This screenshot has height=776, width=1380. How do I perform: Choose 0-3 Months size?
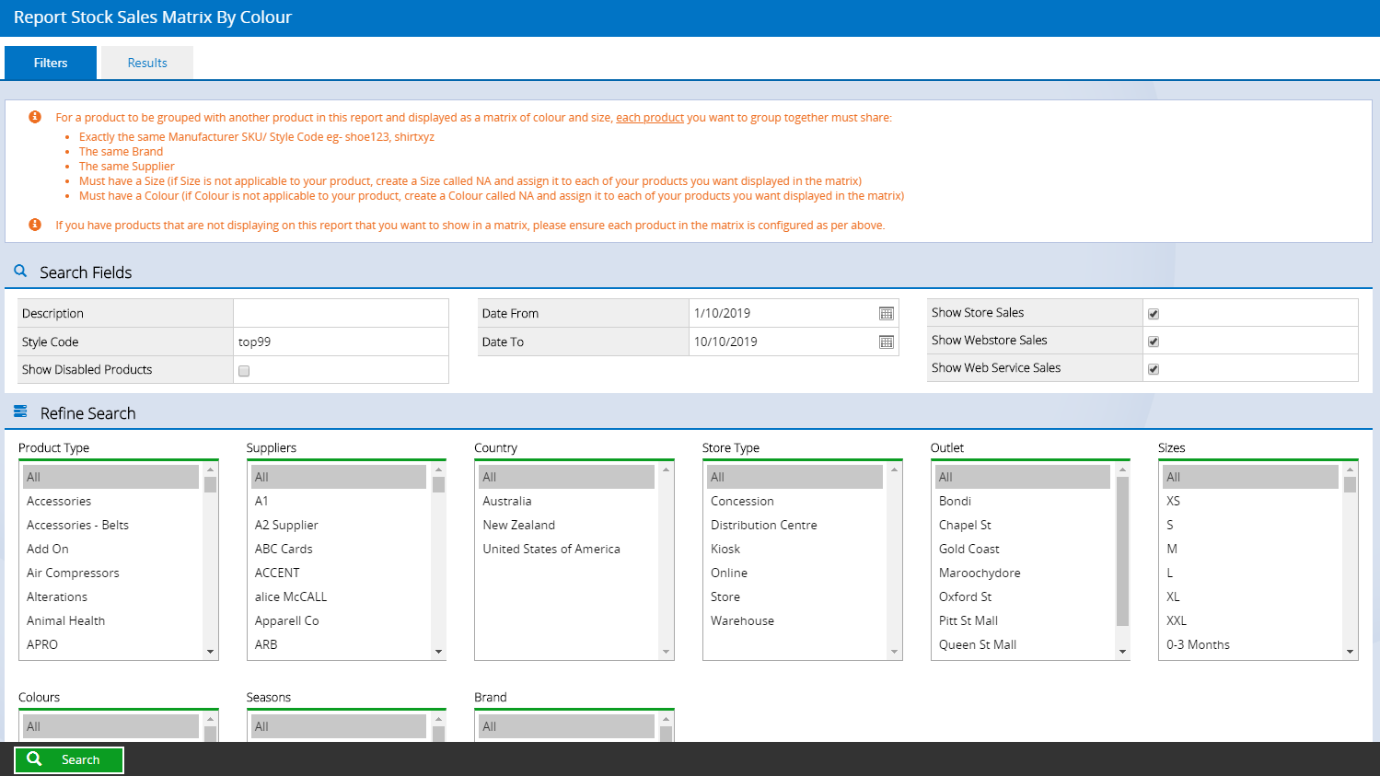[x=1250, y=644]
